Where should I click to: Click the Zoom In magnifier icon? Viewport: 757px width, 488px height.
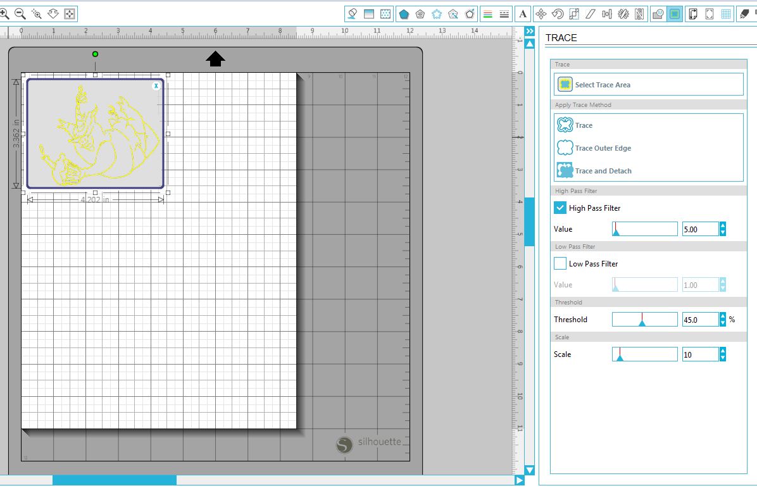coord(4,13)
